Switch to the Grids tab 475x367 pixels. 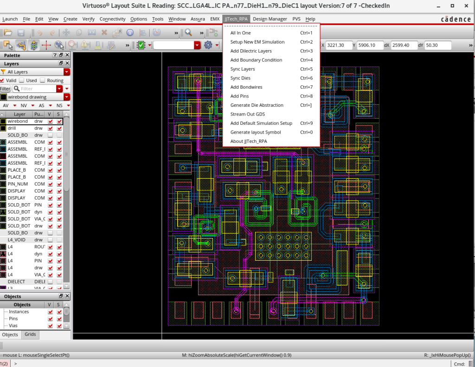coord(30,334)
